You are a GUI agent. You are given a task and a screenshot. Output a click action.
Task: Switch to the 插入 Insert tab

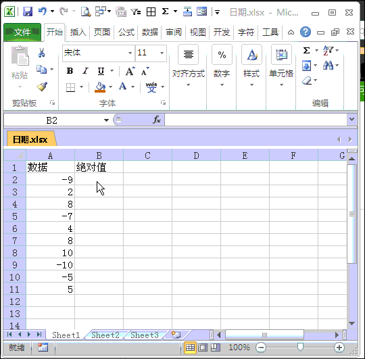(78, 32)
